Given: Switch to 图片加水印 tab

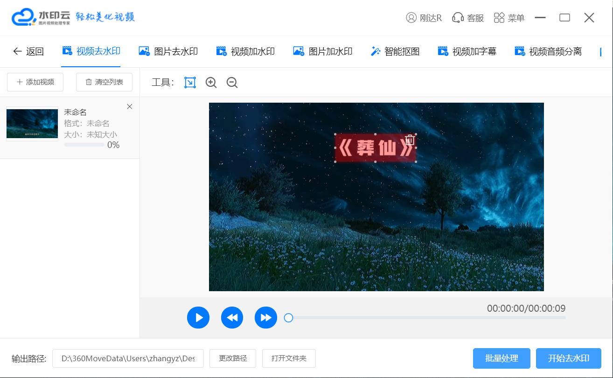Looking at the screenshot, I should click(x=323, y=51).
